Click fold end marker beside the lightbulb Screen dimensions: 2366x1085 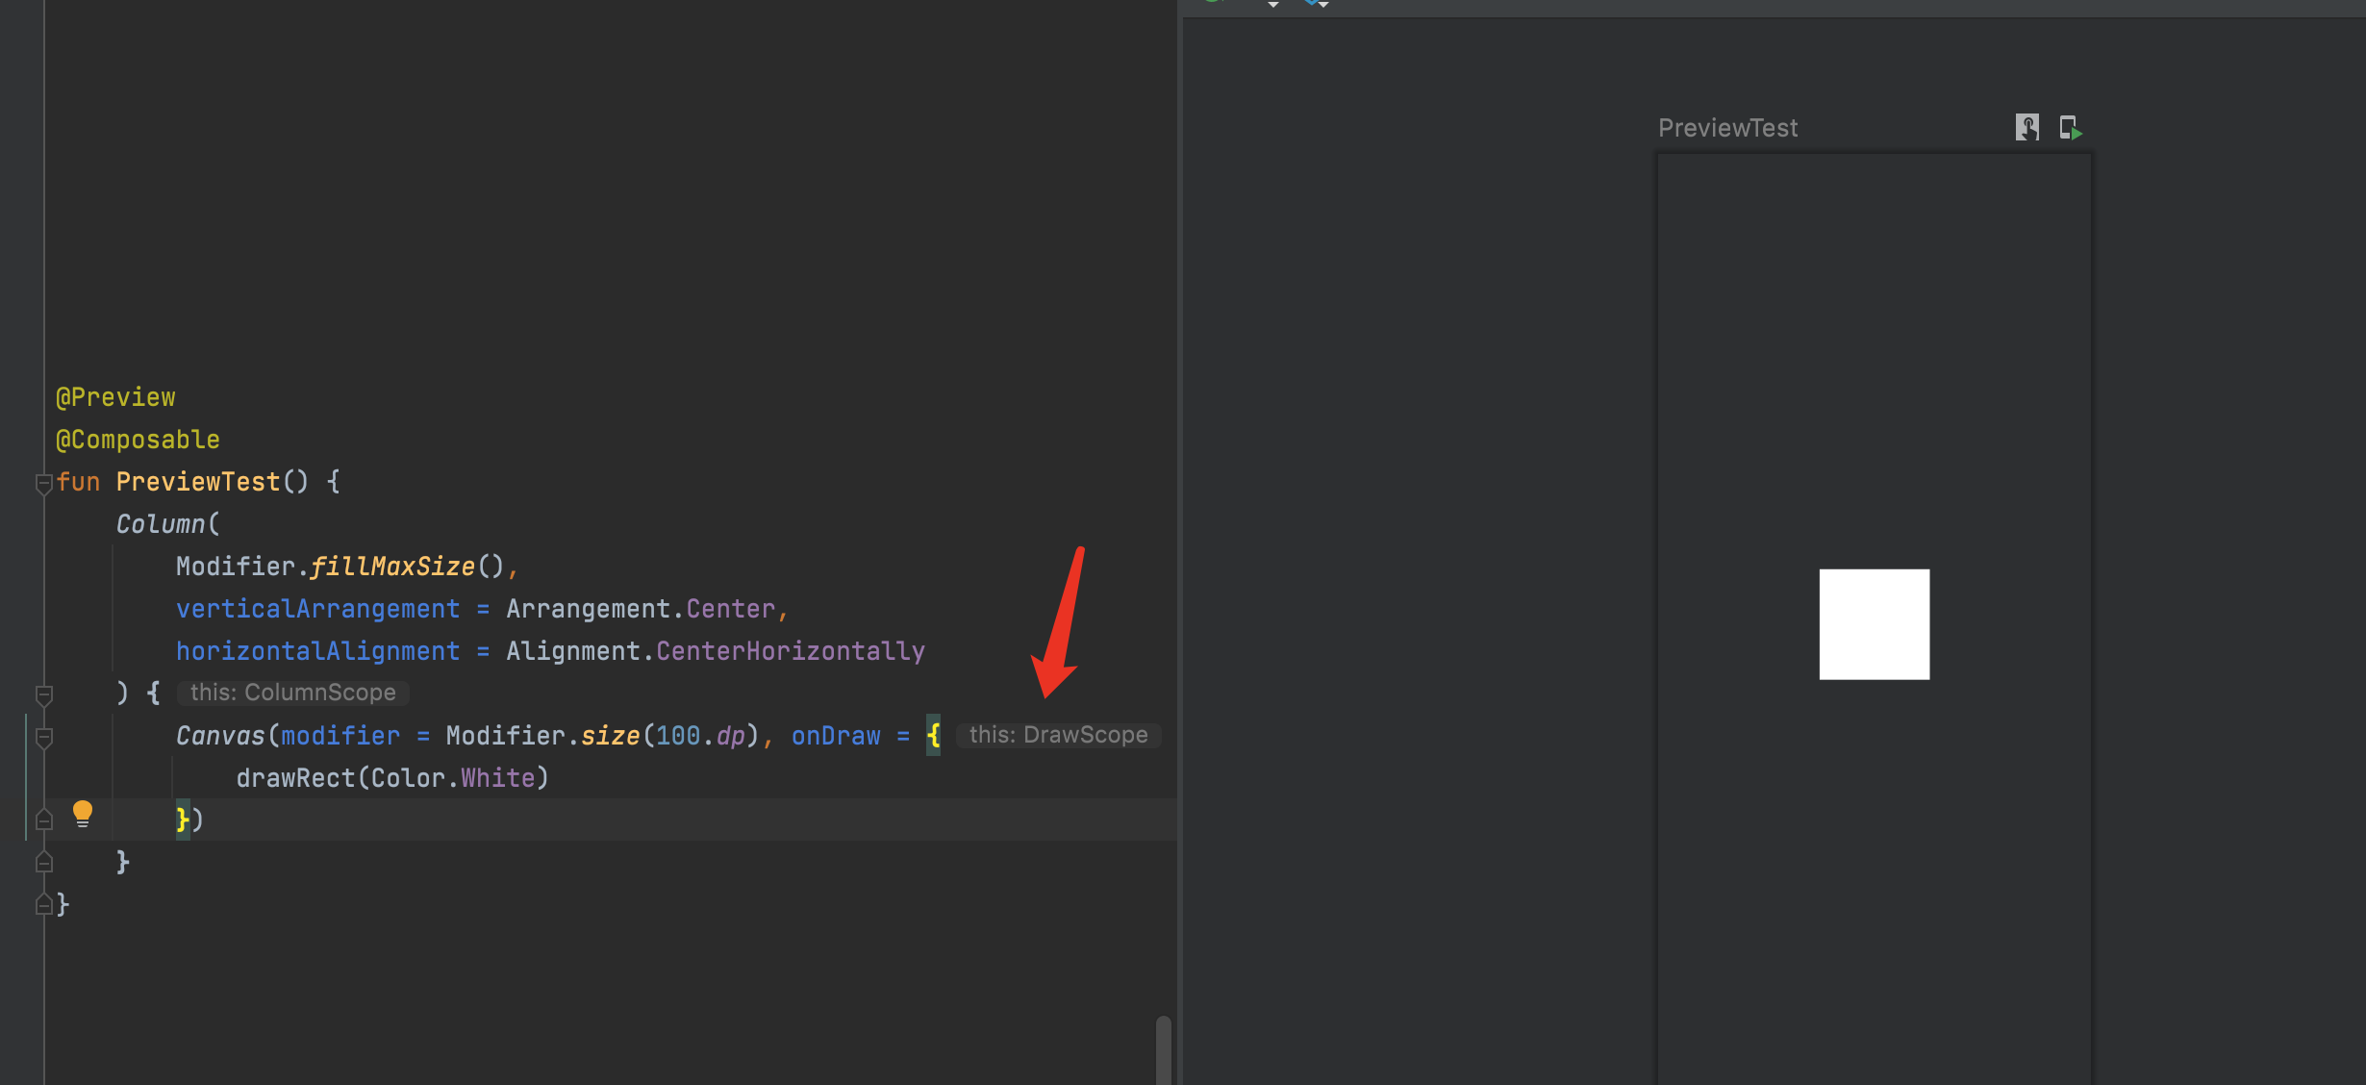pyautogui.click(x=43, y=820)
